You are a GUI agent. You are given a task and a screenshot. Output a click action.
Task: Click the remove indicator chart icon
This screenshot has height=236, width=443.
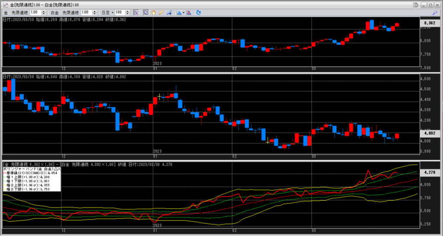tap(189, 13)
